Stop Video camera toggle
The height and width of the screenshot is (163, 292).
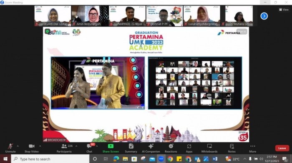click(x=31, y=148)
